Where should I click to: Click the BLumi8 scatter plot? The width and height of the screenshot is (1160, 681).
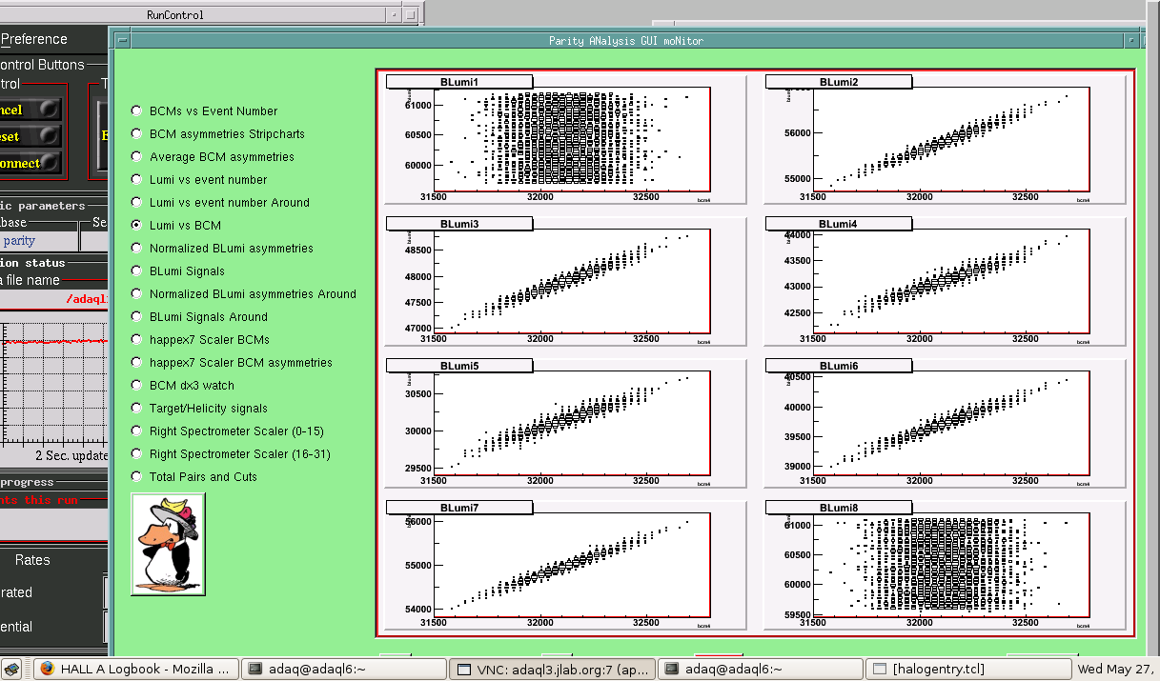pyautogui.click(x=951, y=566)
